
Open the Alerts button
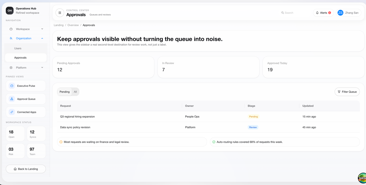pyautogui.click(x=323, y=13)
